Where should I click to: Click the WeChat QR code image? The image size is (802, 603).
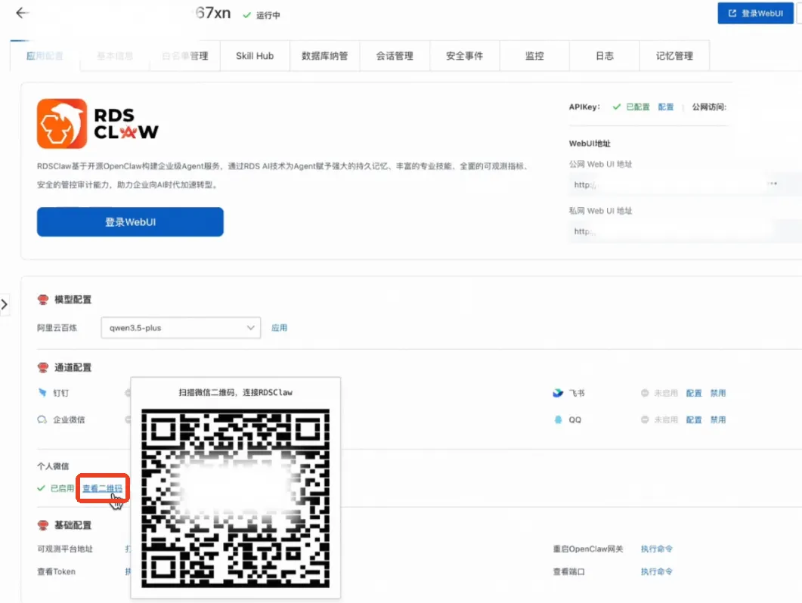pyautogui.click(x=235, y=498)
